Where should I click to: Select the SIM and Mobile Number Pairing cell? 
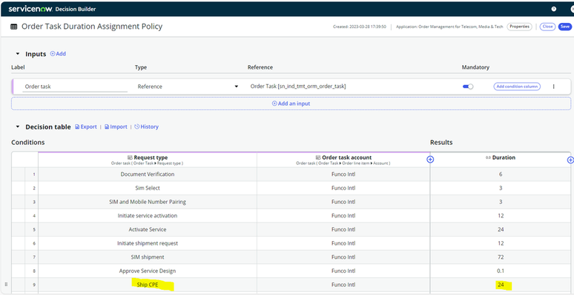(147, 202)
